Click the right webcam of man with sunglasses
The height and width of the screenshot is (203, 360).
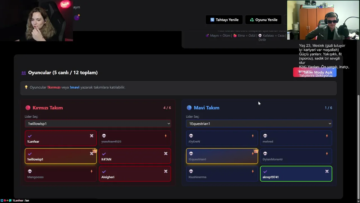point(323,20)
